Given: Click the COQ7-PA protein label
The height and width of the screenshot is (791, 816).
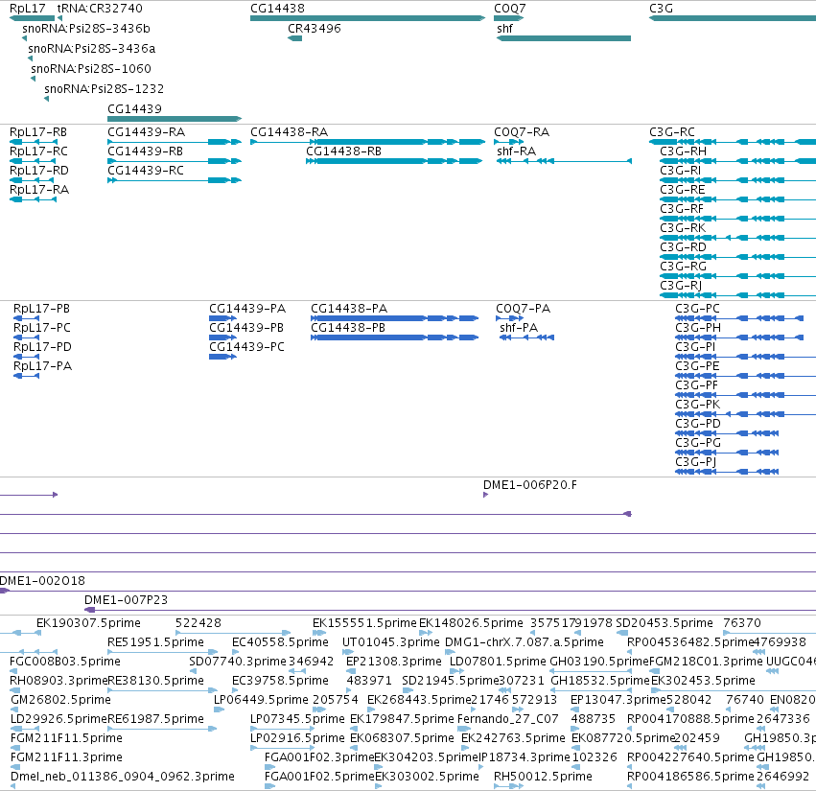Looking at the screenshot, I should [523, 309].
